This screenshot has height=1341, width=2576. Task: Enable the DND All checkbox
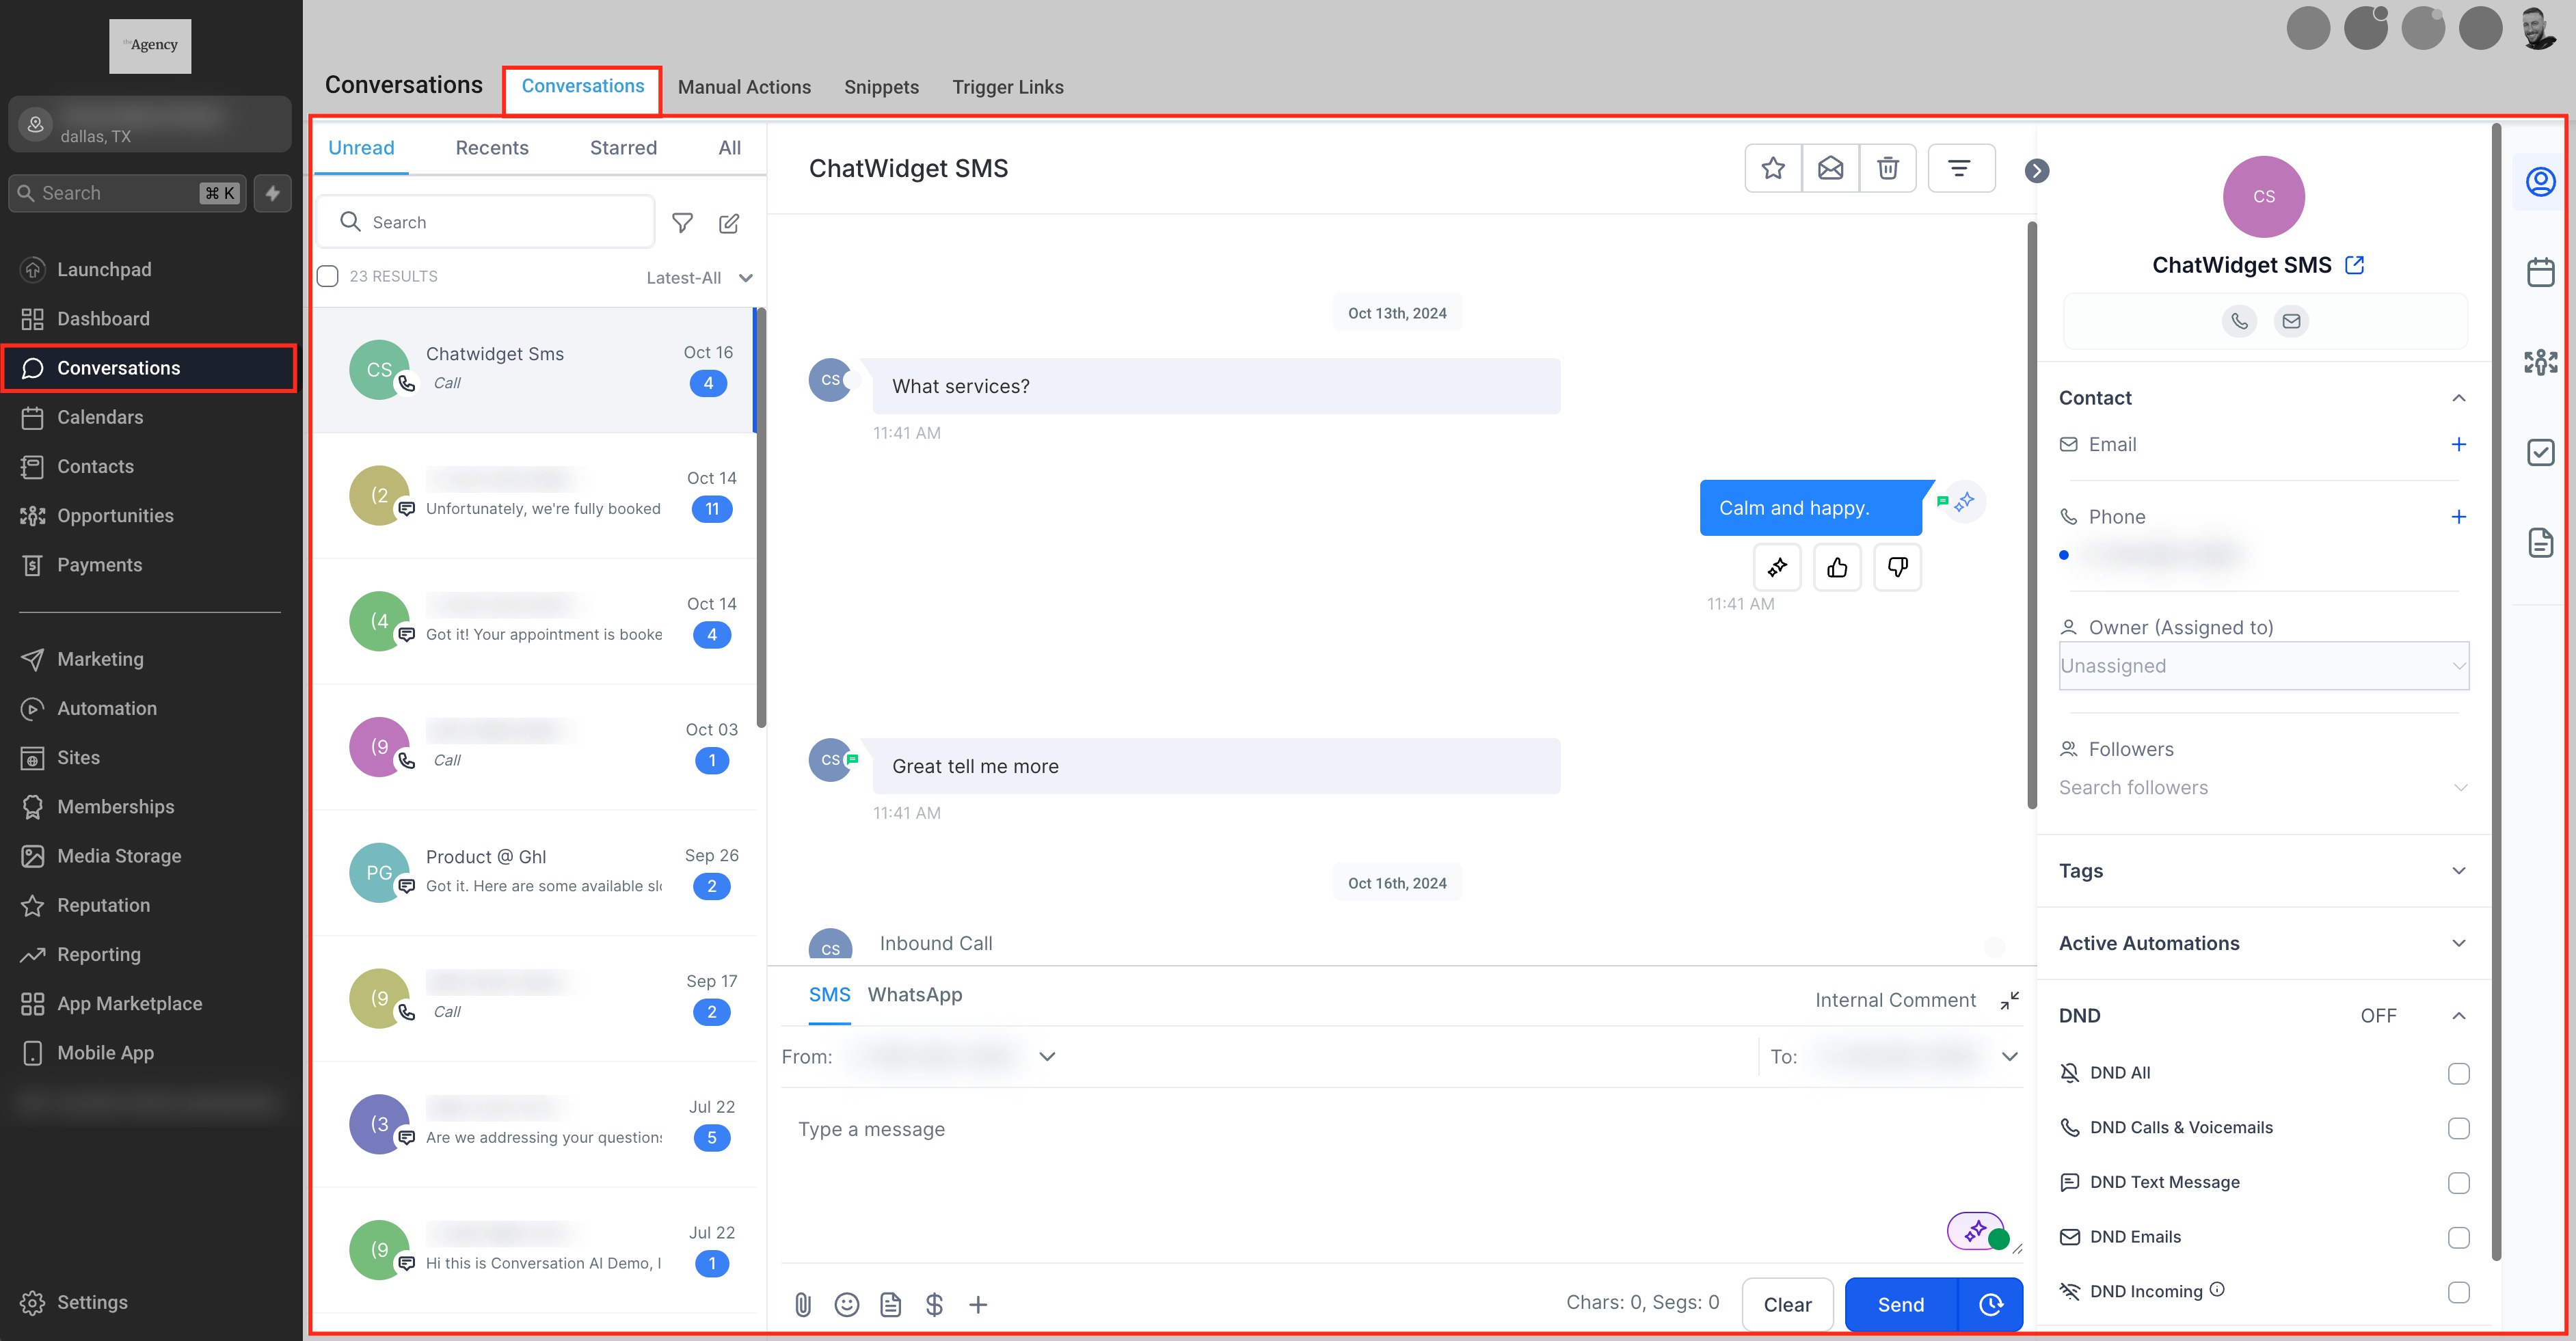(x=2458, y=1073)
